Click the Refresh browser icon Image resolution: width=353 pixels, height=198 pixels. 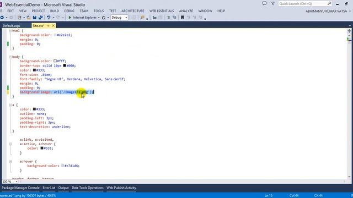(x=104, y=18)
